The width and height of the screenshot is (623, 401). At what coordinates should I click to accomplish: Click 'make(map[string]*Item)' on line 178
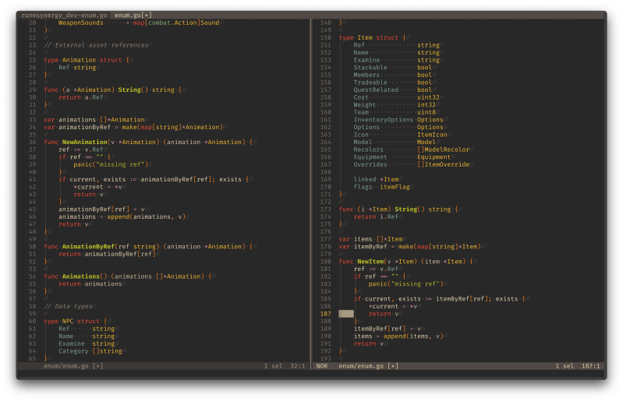tap(440, 247)
